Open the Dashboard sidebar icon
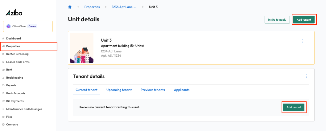The height and width of the screenshot is (131, 326). (x=3, y=39)
